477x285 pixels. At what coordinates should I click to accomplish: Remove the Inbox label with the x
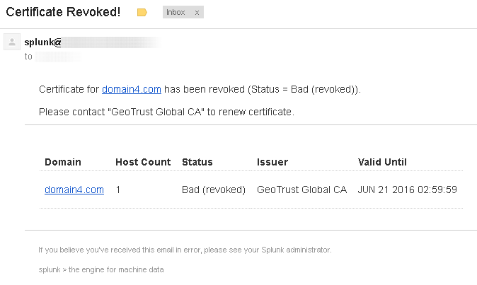(x=197, y=13)
